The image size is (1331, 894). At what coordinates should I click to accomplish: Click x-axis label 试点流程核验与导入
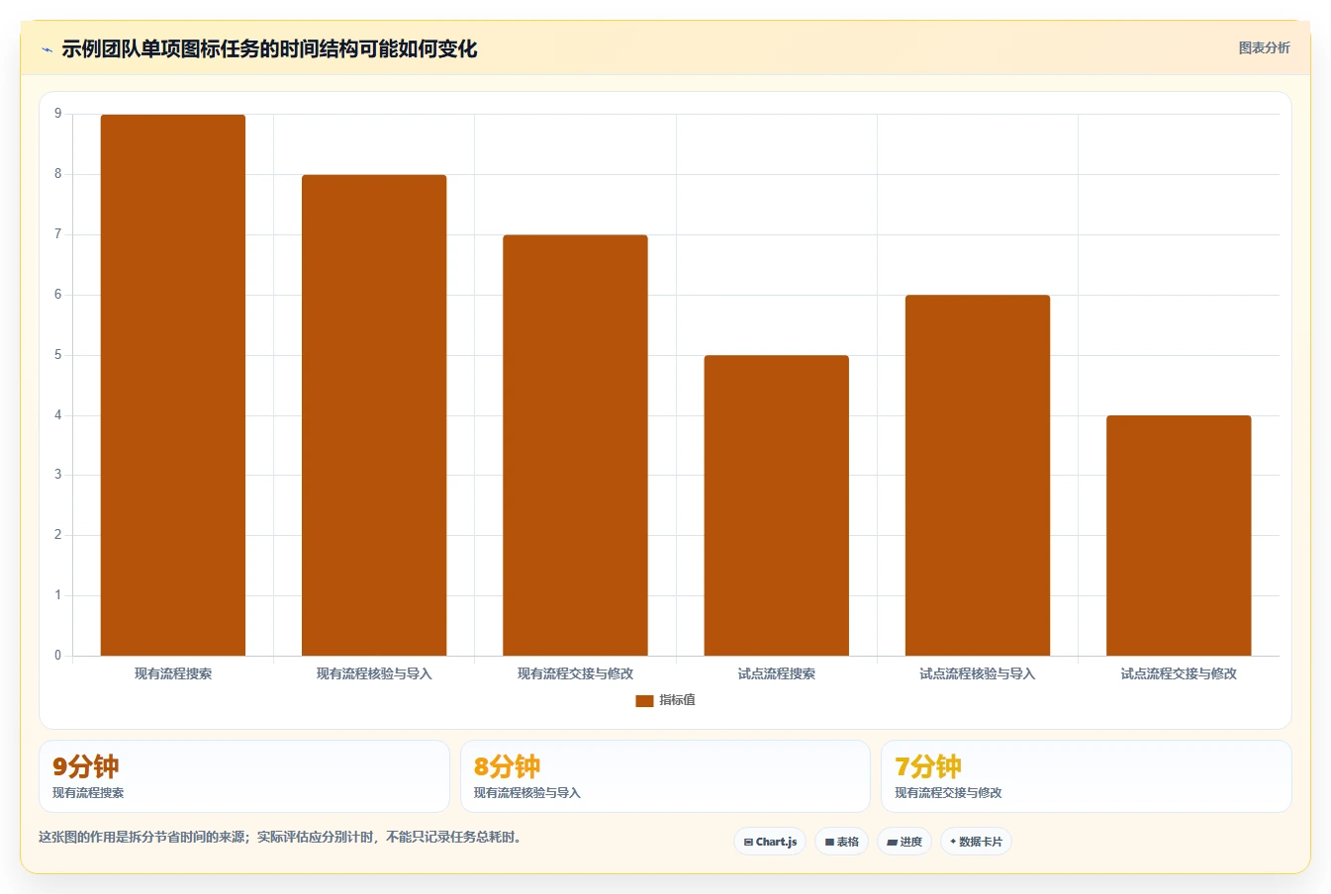[978, 673]
